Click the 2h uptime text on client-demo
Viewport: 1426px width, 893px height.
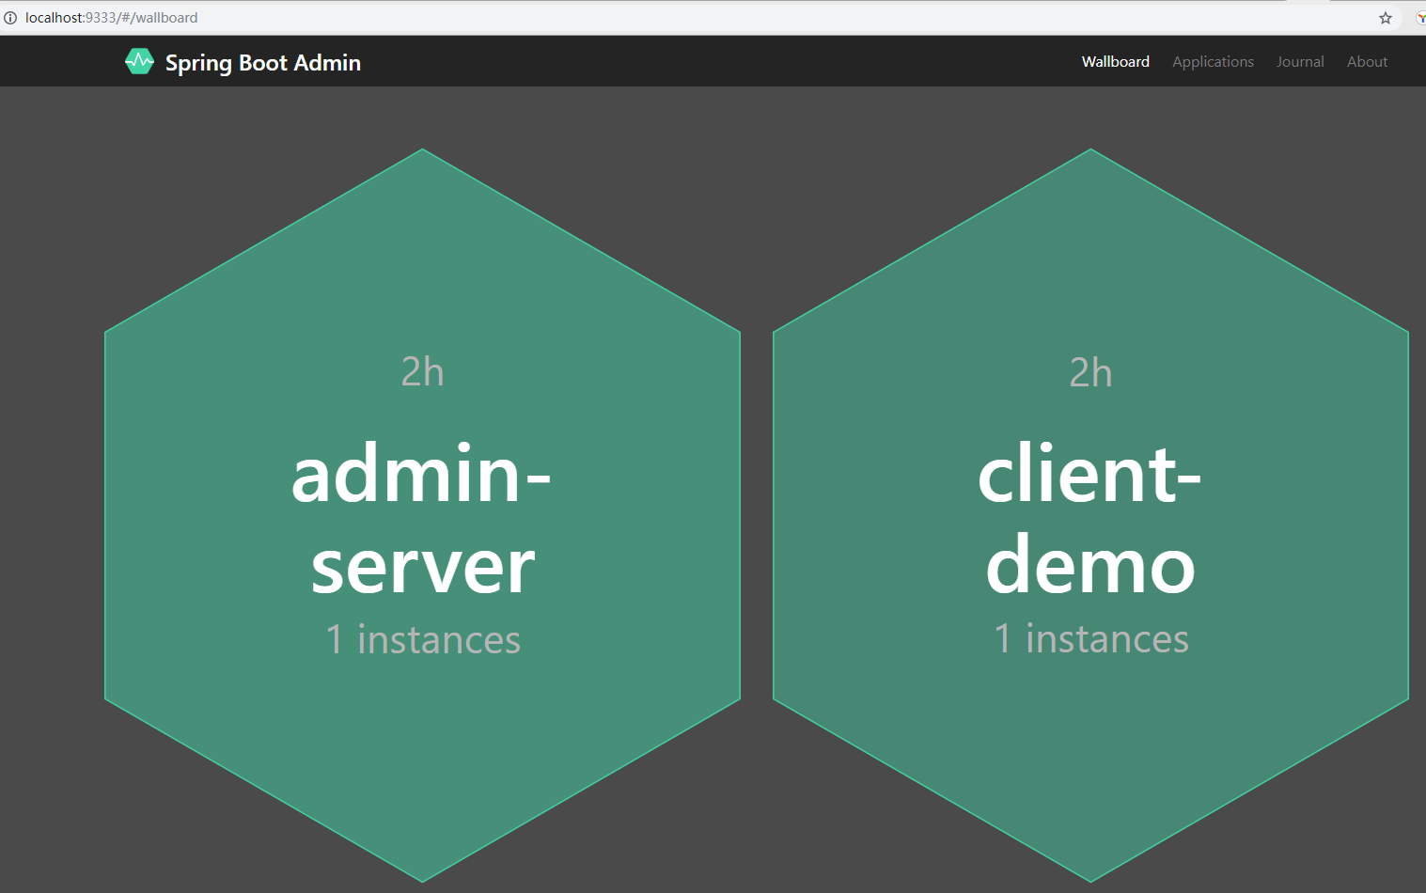tap(1090, 373)
